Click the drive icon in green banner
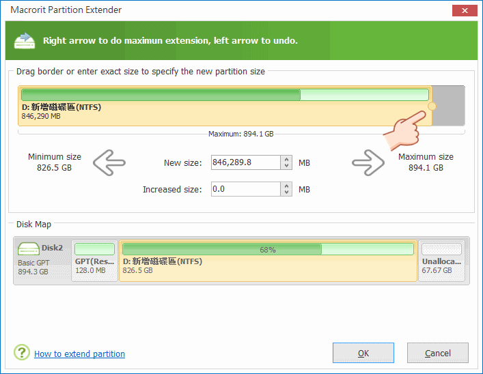 (x=25, y=41)
